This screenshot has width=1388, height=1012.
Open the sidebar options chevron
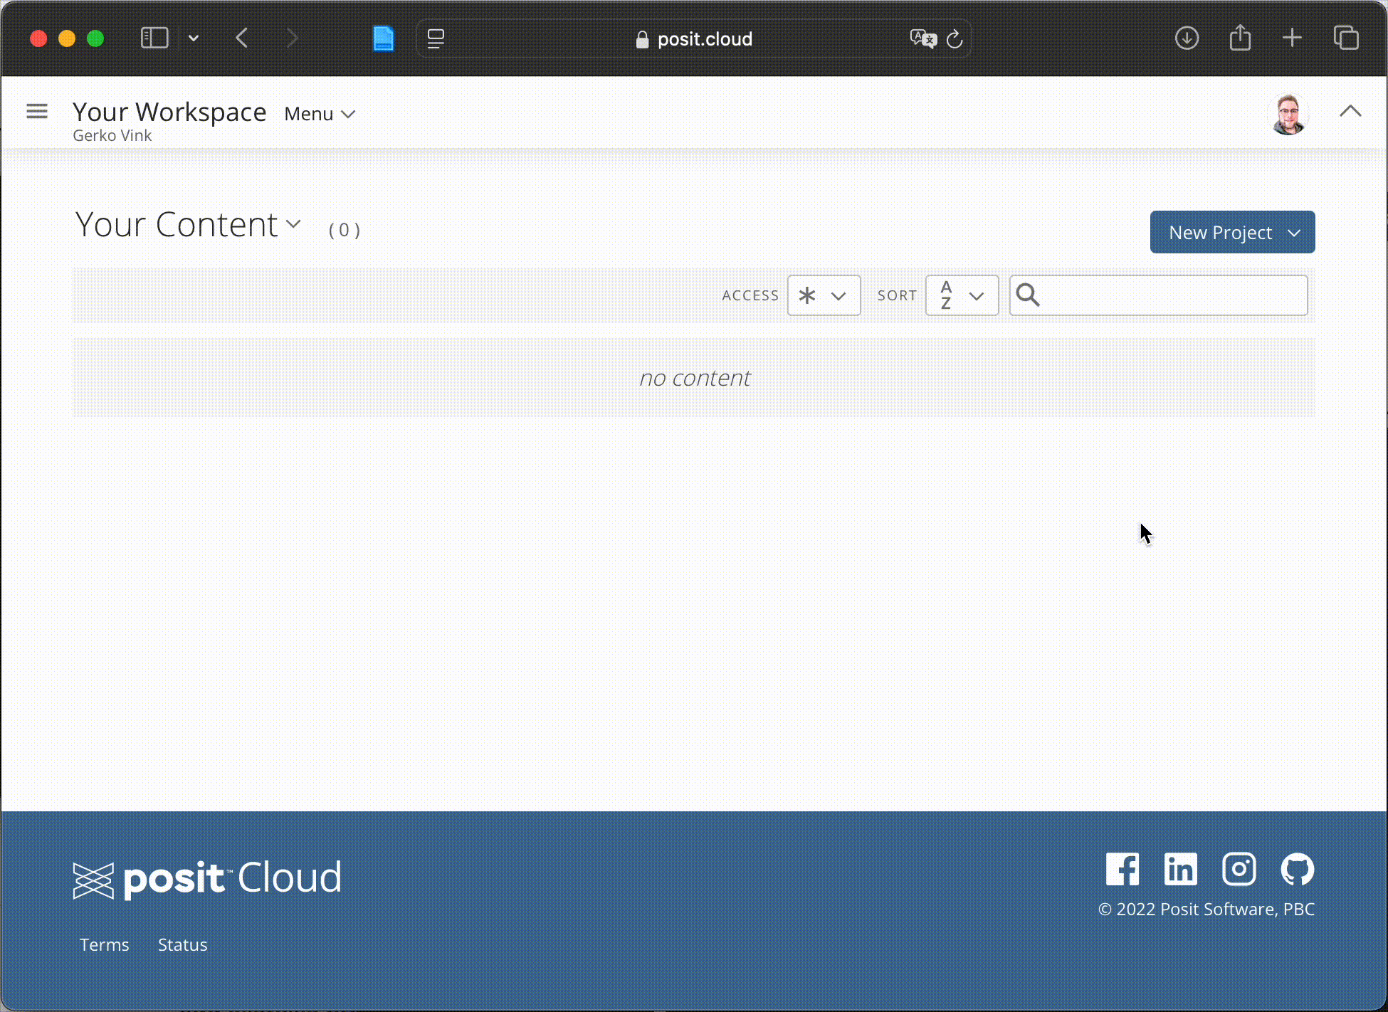tap(194, 38)
